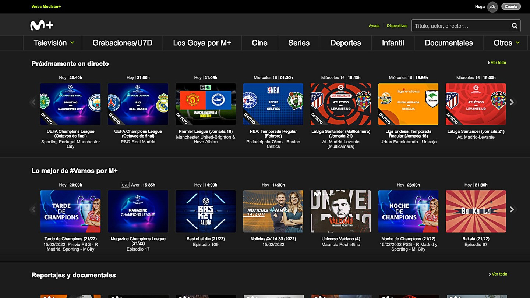
Task: Open Sporting–Manchester City match thumbnail
Action: pos(70,104)
